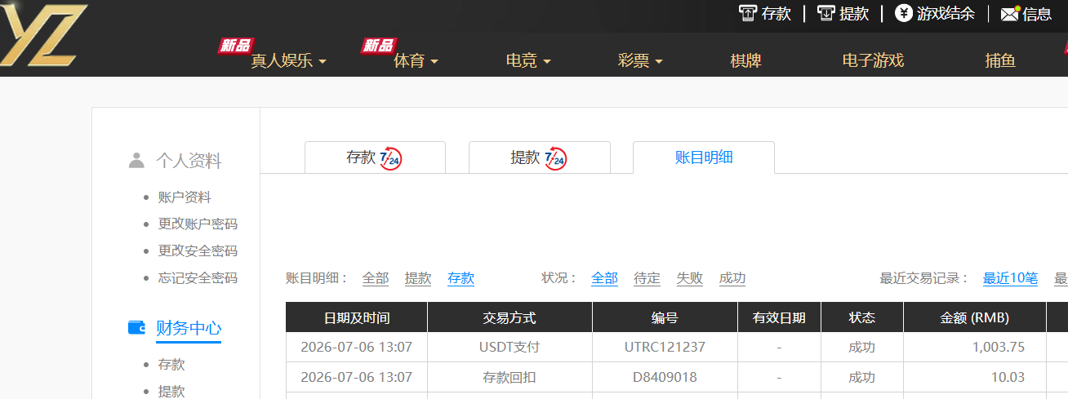Switch to the 提款 tab
The height and width of the screenshot is (399, 1068).
pyautogui.click(x=540, y=157)
